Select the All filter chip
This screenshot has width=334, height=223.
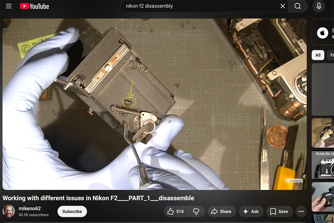point(318,55)
